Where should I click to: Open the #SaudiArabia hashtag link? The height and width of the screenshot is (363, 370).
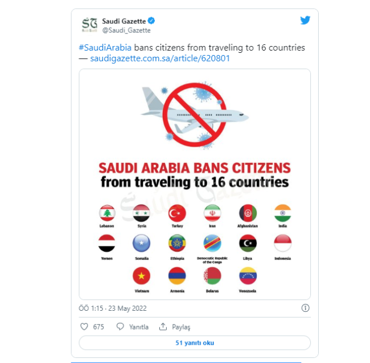pos(105,48)
